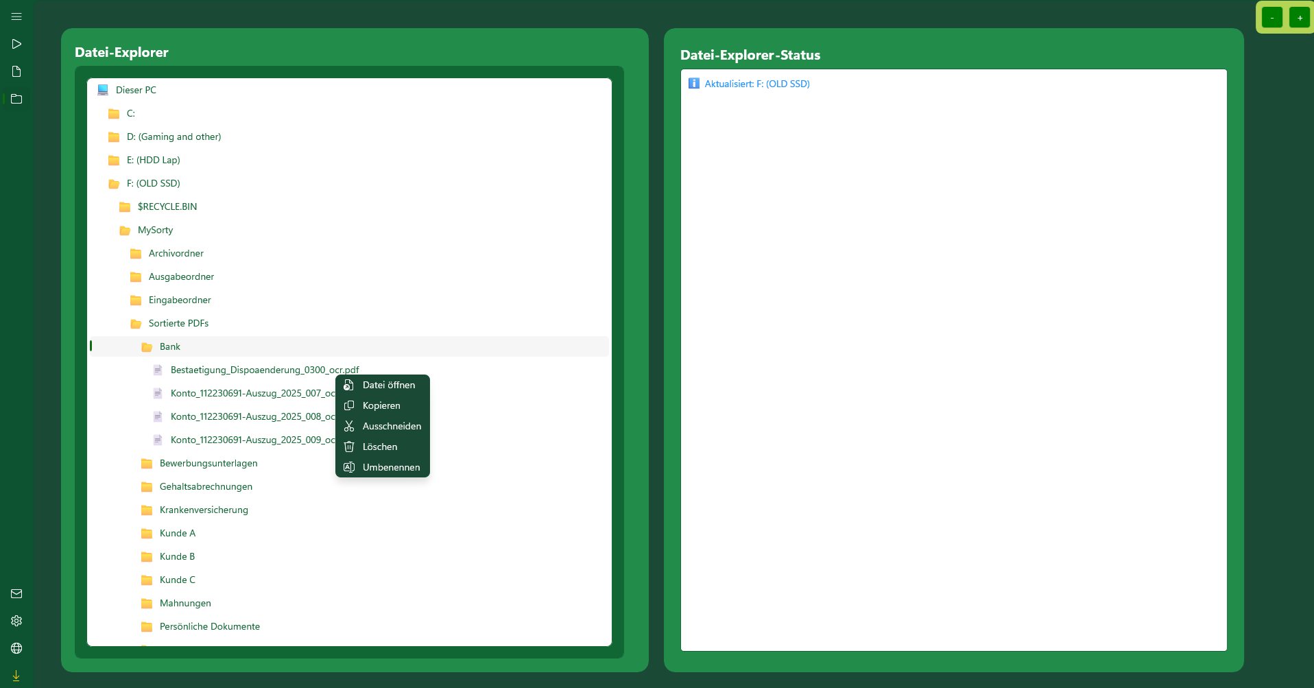The width and height of the screenshot is (1314, 688).
Task: Select the folder explorer sidebar icon
Action: pyautogui.click(x=16, y=99)
